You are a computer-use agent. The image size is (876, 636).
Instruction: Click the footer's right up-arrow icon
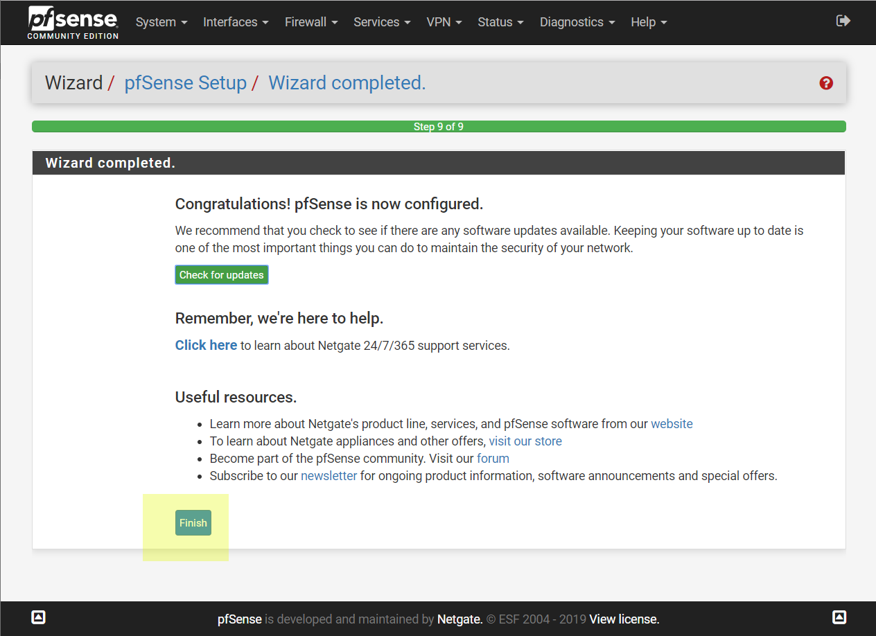pyautogui.click(x=839, y=617)
